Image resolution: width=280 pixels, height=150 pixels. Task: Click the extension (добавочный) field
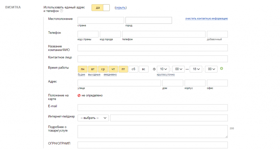point(217,34)
